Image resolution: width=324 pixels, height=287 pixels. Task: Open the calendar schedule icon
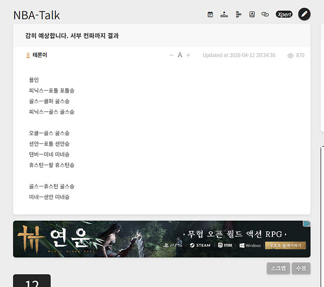210,14
